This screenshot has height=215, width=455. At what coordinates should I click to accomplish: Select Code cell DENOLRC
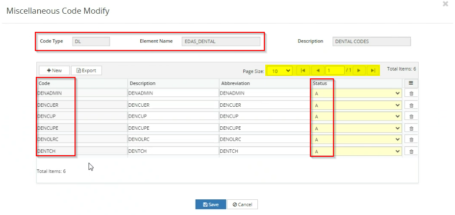(82, 140)
